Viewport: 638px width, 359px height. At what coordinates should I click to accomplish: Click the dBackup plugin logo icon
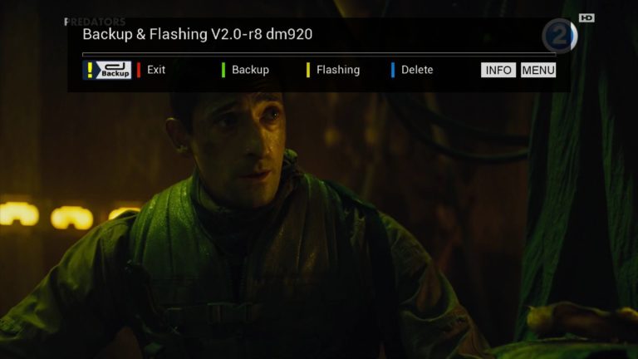pyautogui.click(x=107, y=70)
